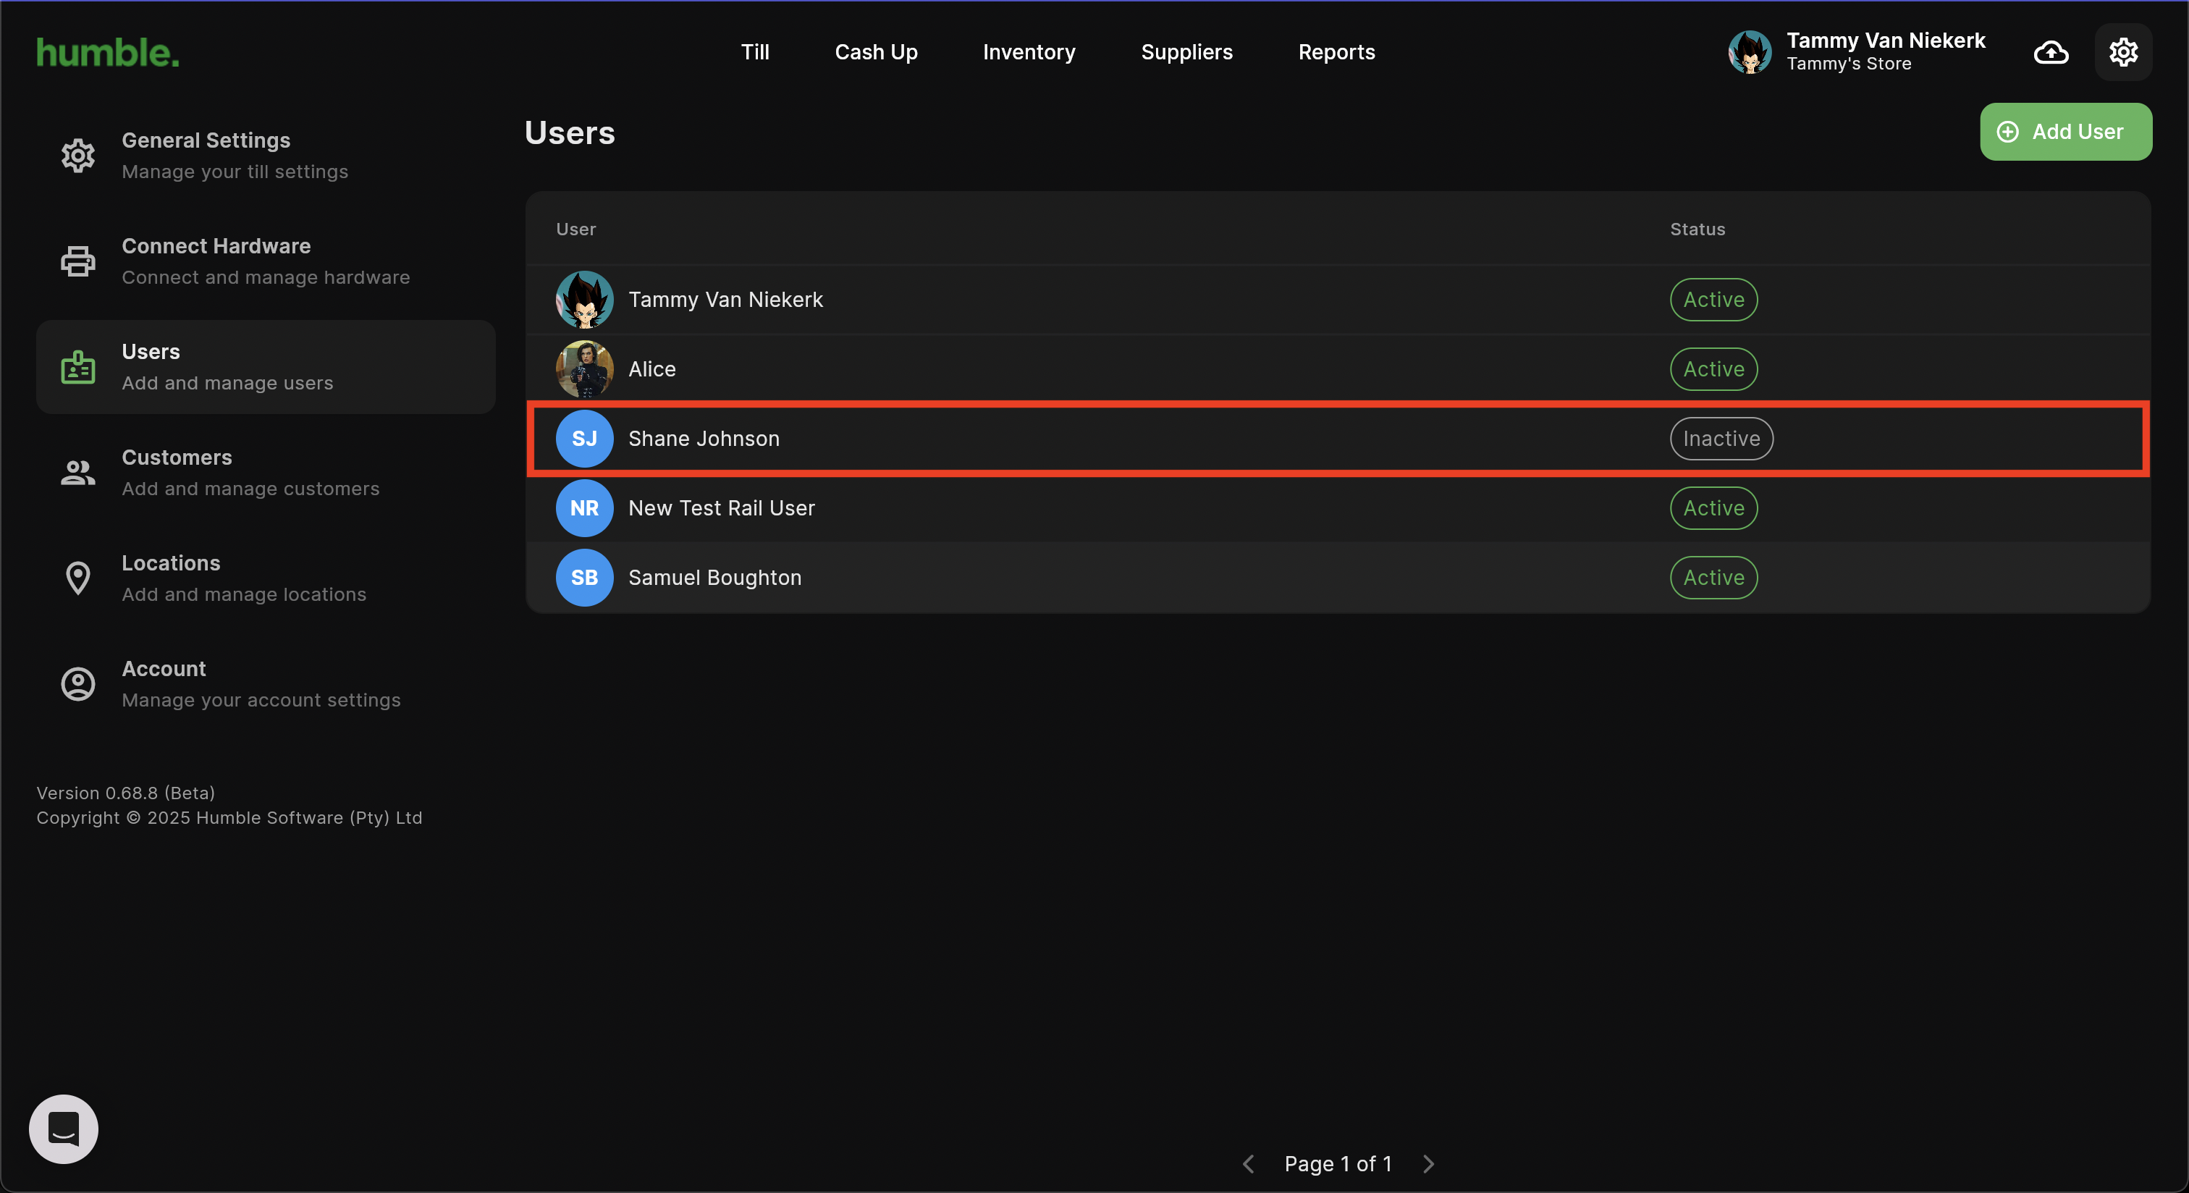Click the cloud upload sync icon

coord(2051,52)
